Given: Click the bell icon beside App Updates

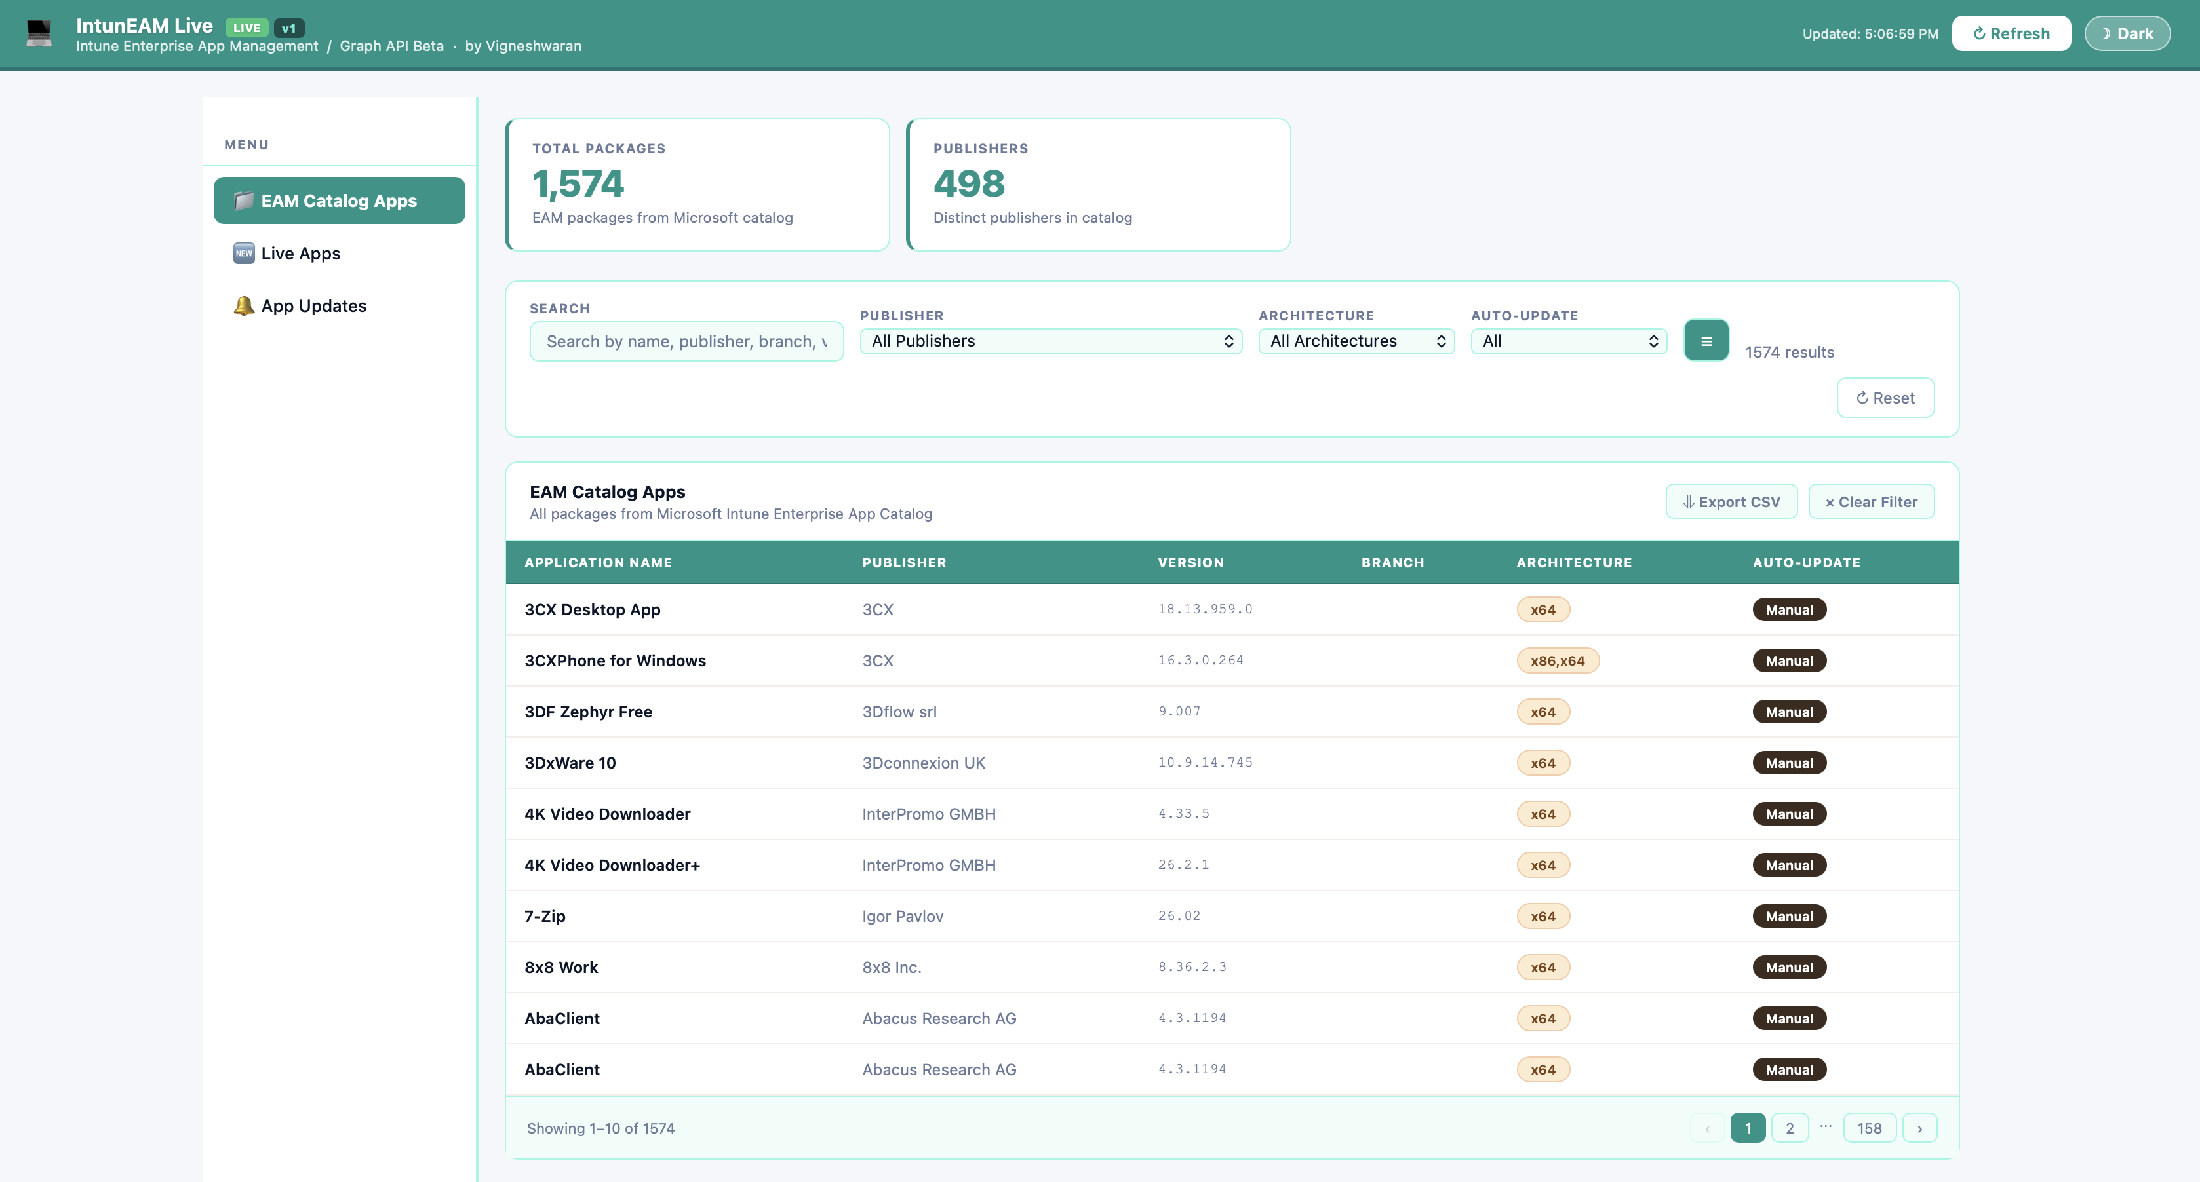Looking at the screenshot, I should [243, 305].
